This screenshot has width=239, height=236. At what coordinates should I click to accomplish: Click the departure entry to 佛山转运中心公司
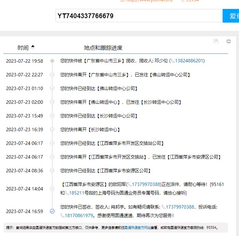pos(125,75)
